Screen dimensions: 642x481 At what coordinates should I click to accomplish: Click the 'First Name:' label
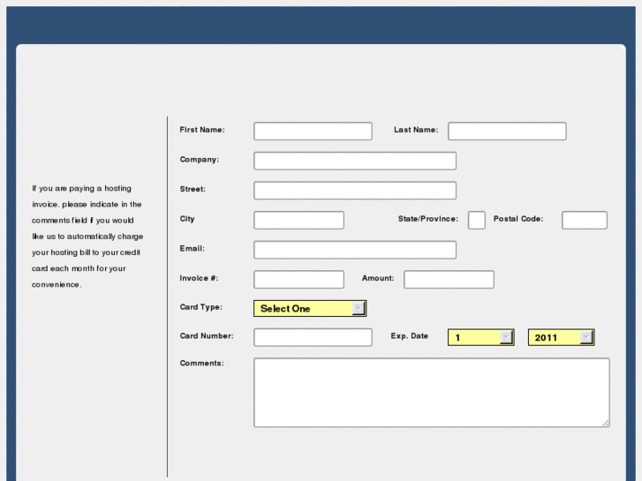(x=202, y=130)
